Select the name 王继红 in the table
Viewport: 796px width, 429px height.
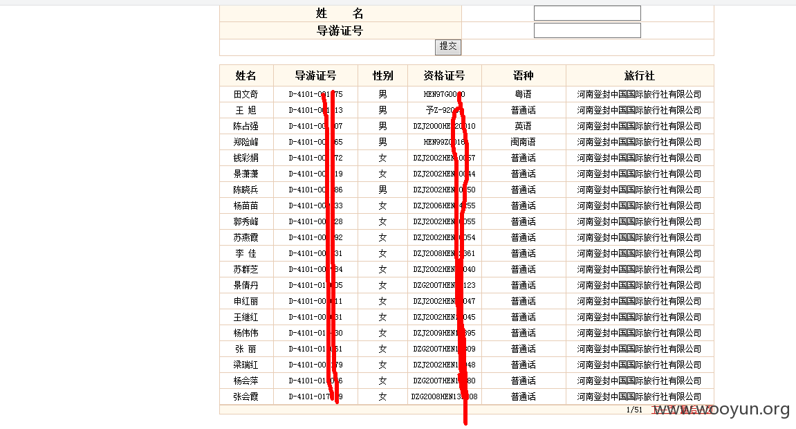(x=246, y=318)
